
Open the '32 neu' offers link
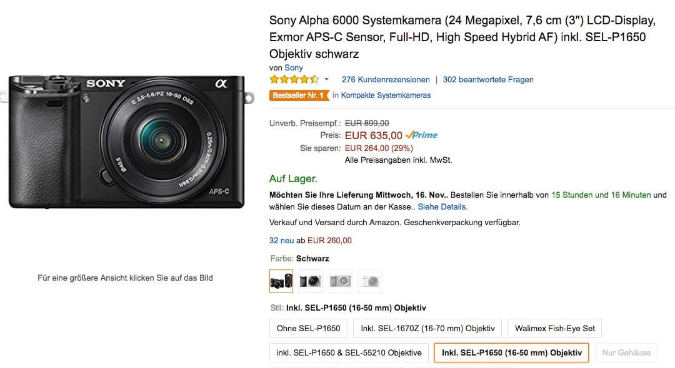click(x=281, y=240)
